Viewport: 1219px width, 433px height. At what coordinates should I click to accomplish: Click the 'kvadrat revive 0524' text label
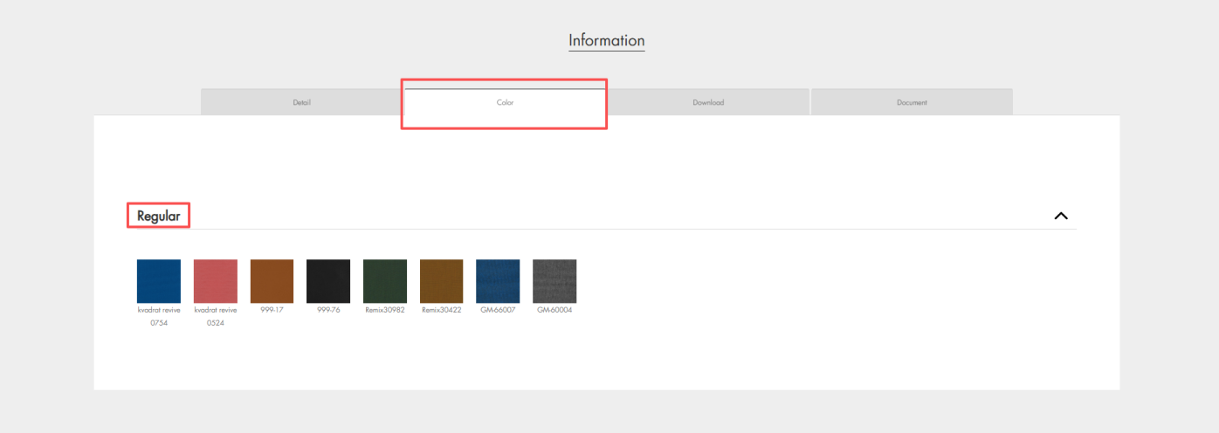(x=216, y=316)
